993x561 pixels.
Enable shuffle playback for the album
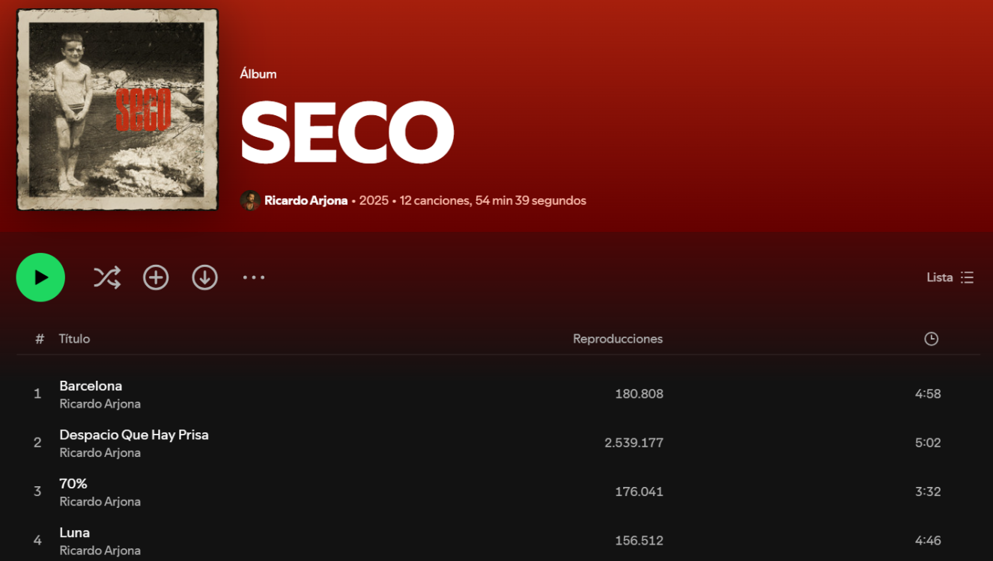tap(107, 277)
